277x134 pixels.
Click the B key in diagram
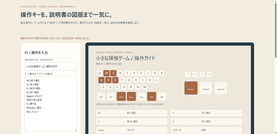pyautogui.click(x=131, y=87)
